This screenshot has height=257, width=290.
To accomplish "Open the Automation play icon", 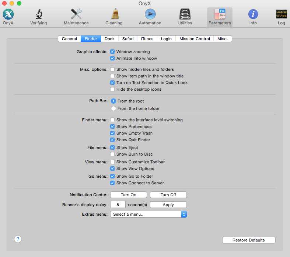I will point(150,14).
